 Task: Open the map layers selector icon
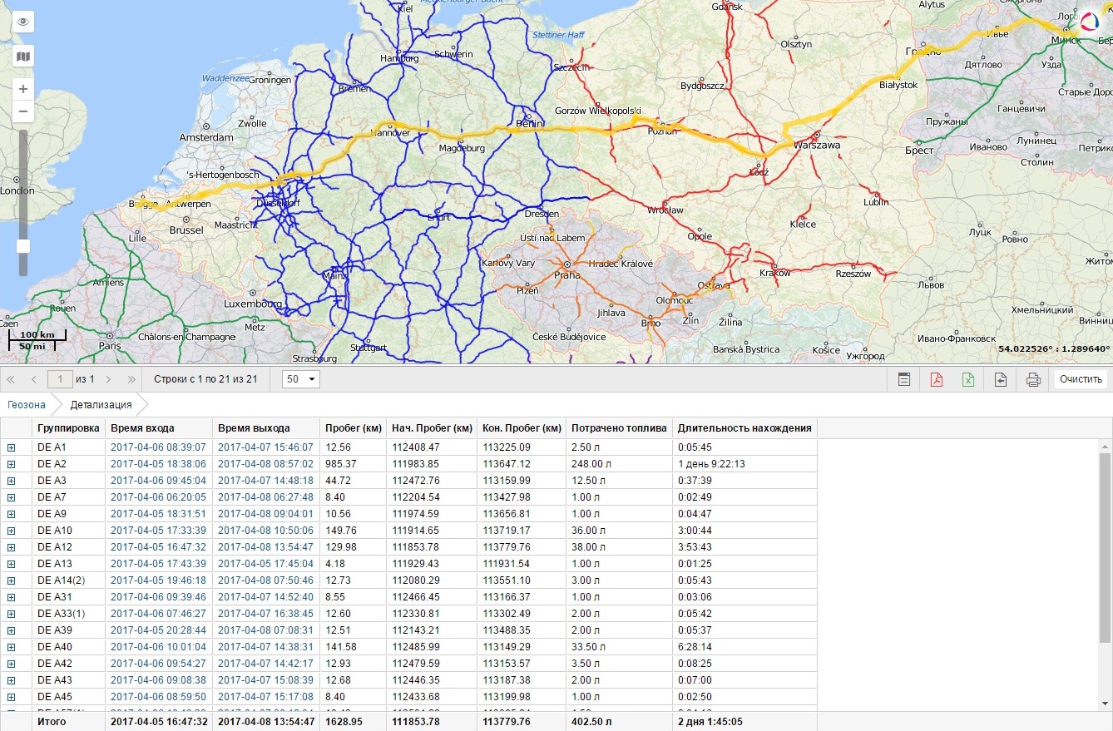tap(23, 57)
